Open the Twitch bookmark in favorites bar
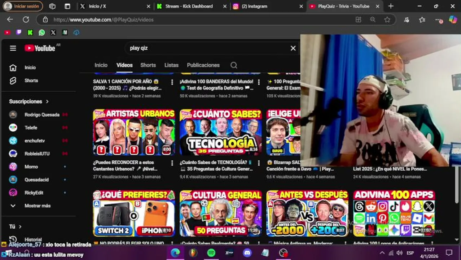Viewport: 461px width, 260px height. point(19,32)
